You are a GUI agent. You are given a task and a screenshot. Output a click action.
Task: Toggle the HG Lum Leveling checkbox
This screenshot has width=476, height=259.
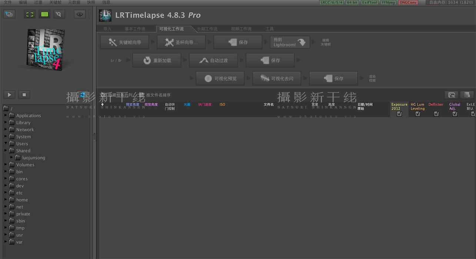click(418, 114)
